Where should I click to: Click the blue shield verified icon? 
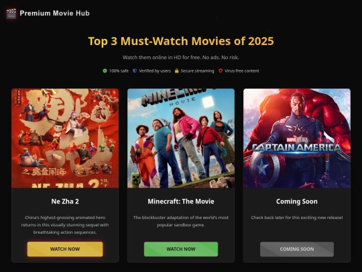click(135, 71)
